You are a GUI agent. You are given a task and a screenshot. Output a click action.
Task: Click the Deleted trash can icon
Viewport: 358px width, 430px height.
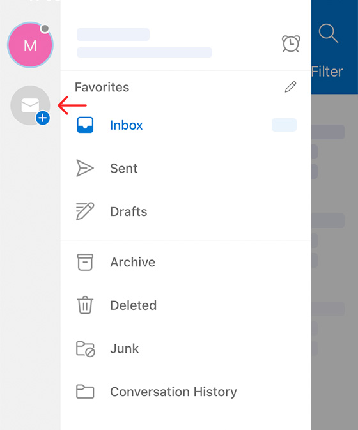[85, 305]
